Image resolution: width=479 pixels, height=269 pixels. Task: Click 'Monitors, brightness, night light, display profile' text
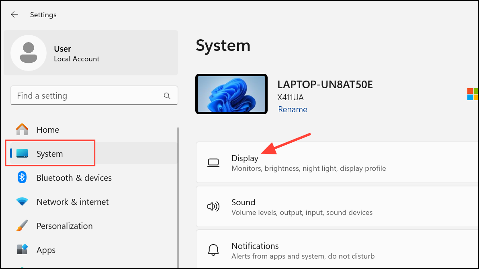(309, 168)
